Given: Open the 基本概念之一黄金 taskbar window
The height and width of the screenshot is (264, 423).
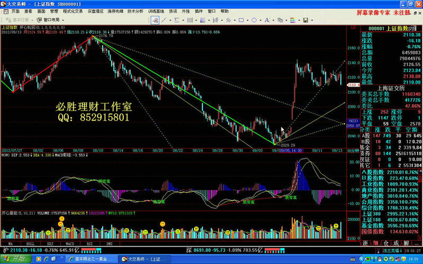Looking at the screenshot, I should pos(87,258).
